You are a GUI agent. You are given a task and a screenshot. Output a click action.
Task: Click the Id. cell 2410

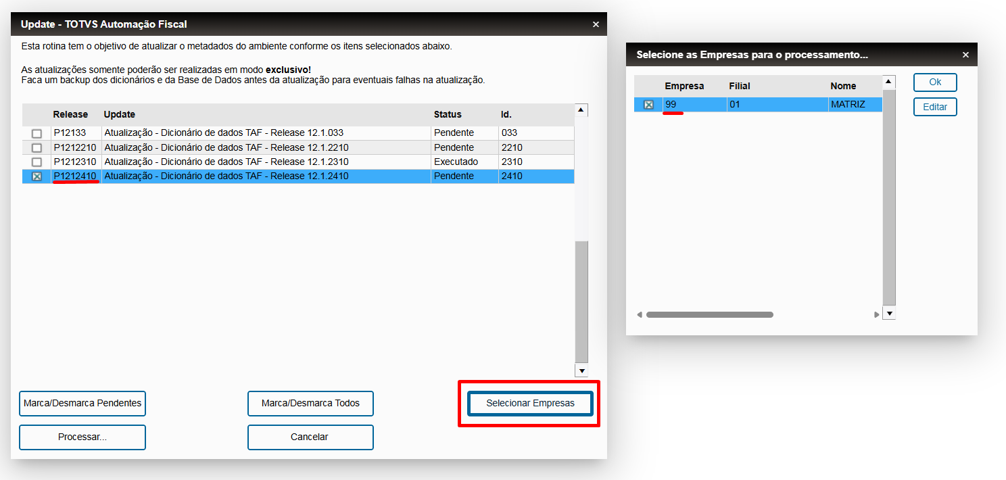click(x=537, y=176)
